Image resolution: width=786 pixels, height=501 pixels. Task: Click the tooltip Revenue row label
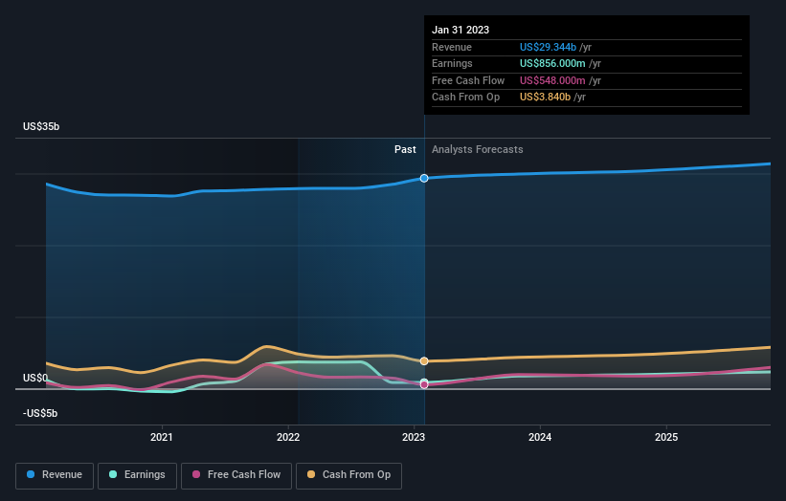point(452,47)
